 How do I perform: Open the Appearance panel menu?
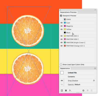[x=95, y=68]
